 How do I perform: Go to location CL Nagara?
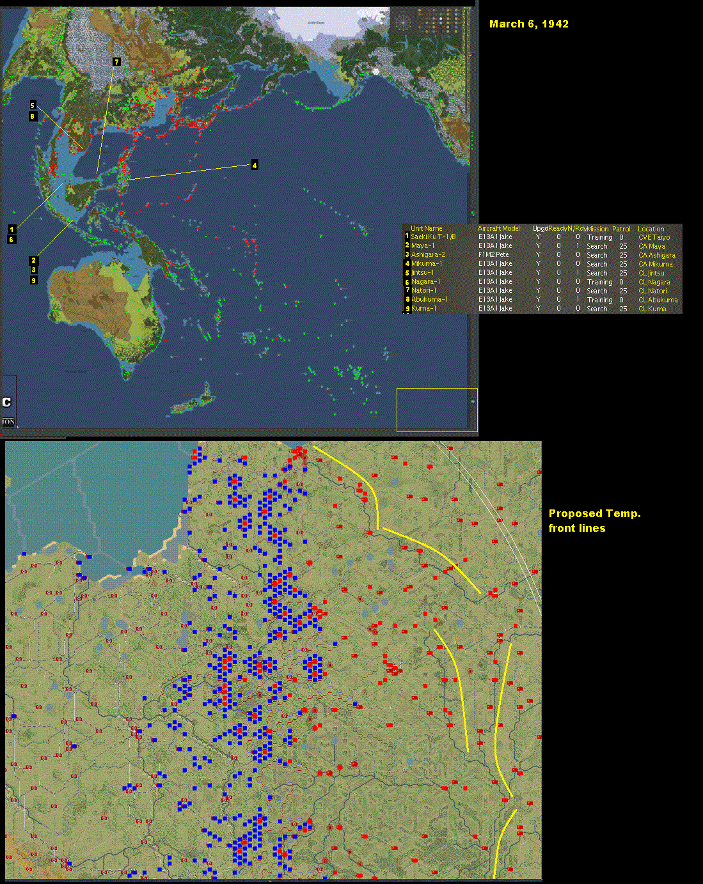[654, 282]
